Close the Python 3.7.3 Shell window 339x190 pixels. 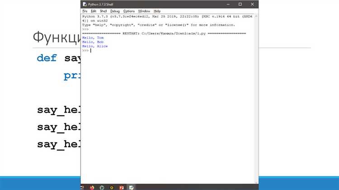(252, 5)
